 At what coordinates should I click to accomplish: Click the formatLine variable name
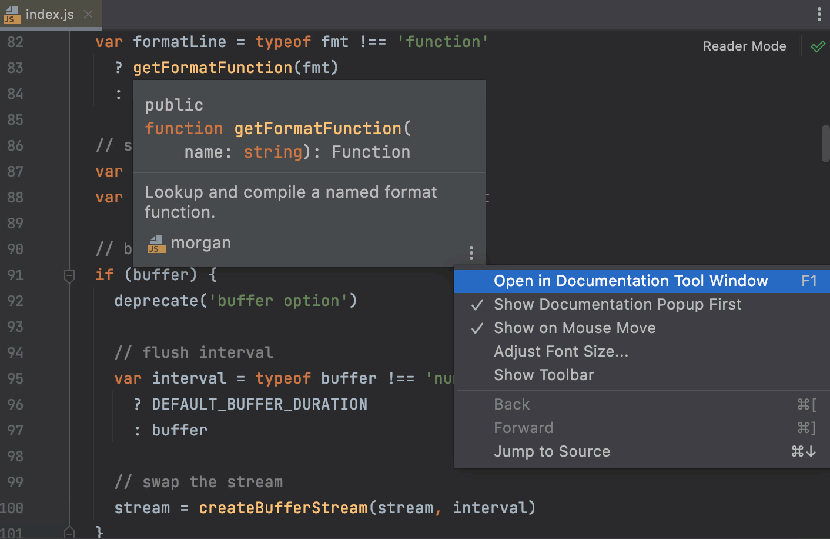coord(180,42)
